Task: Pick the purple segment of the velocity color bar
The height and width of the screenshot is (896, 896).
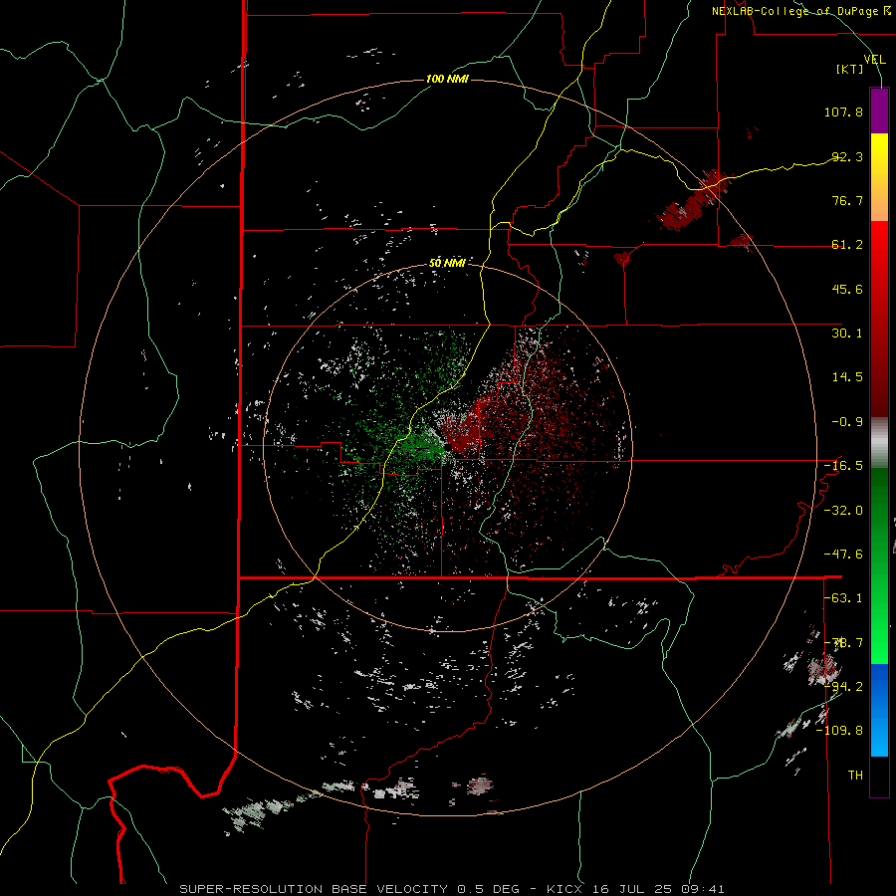Action: (879, 111)
